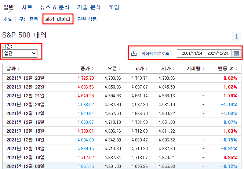Click closing price 4,709.84
This screenshot has height=169, width=244.
[x=85, y=131]
